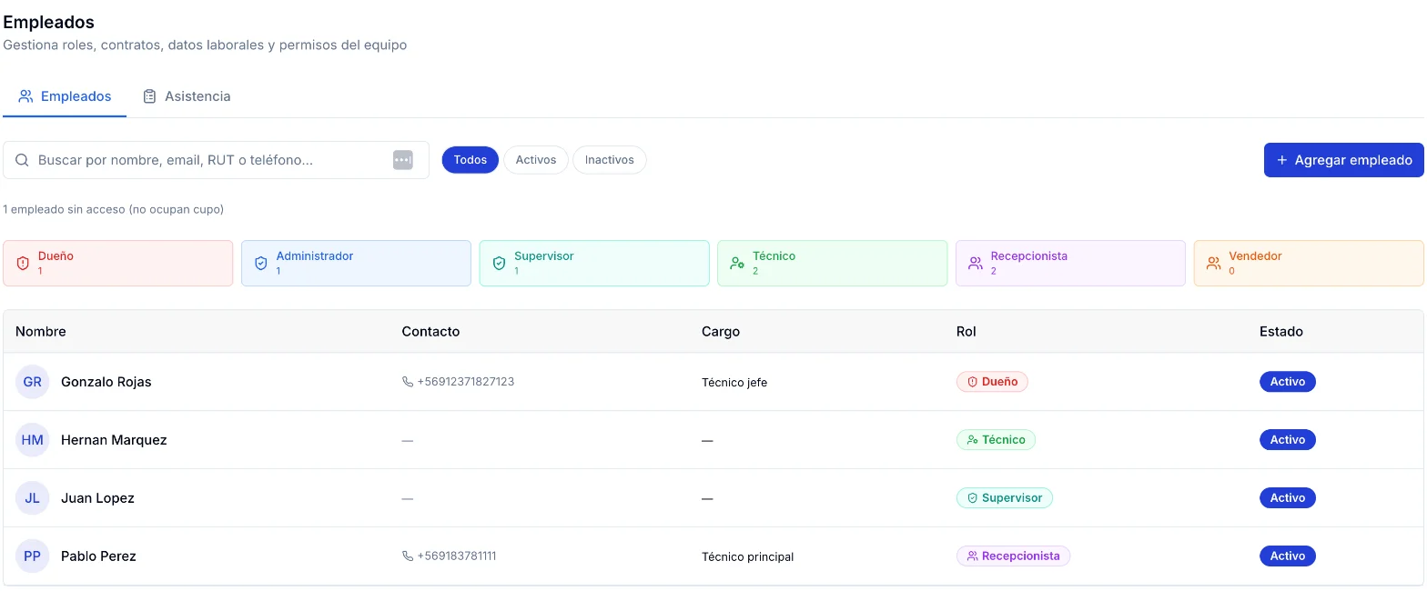Filter by Inactivos employees
Image resolution: width=1427 pixels, height=591 pixels.
610,160
